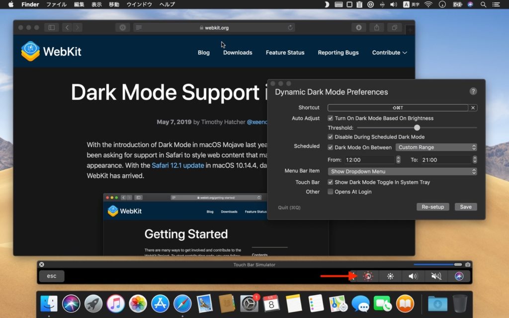Open the Reporting Bugs link
The image size is (509, 318).
point(338,53)
